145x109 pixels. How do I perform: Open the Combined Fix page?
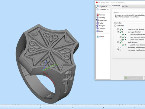click(104, 9)
